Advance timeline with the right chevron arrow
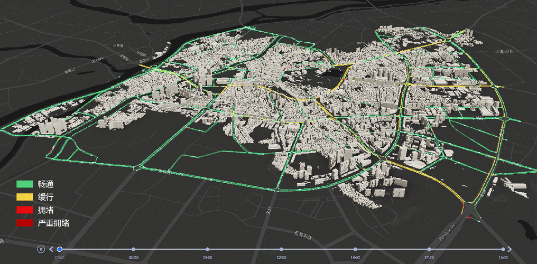Viewport: 537px width, 264px height. [x=510, y=249]
